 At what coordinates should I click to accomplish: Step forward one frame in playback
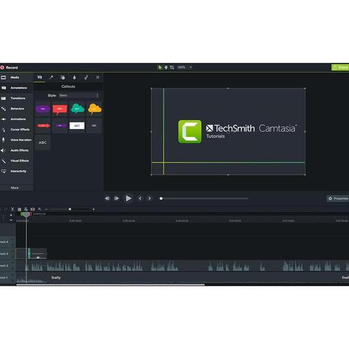tap(117, 198)
